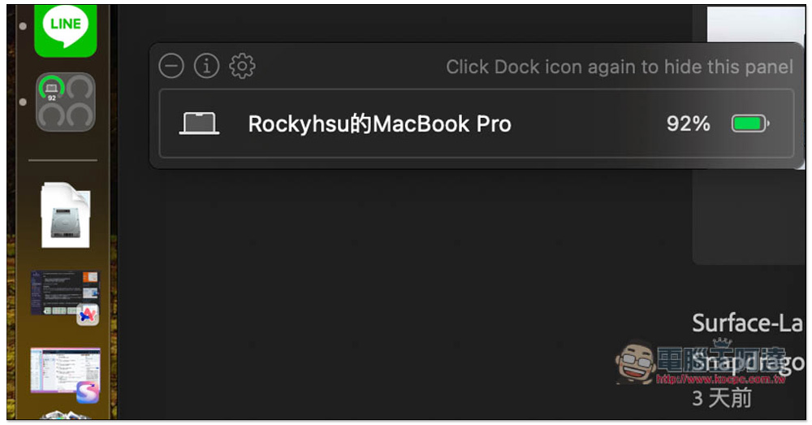
Task: Open settings with the gear icon
Action: (x=243, y=66)
